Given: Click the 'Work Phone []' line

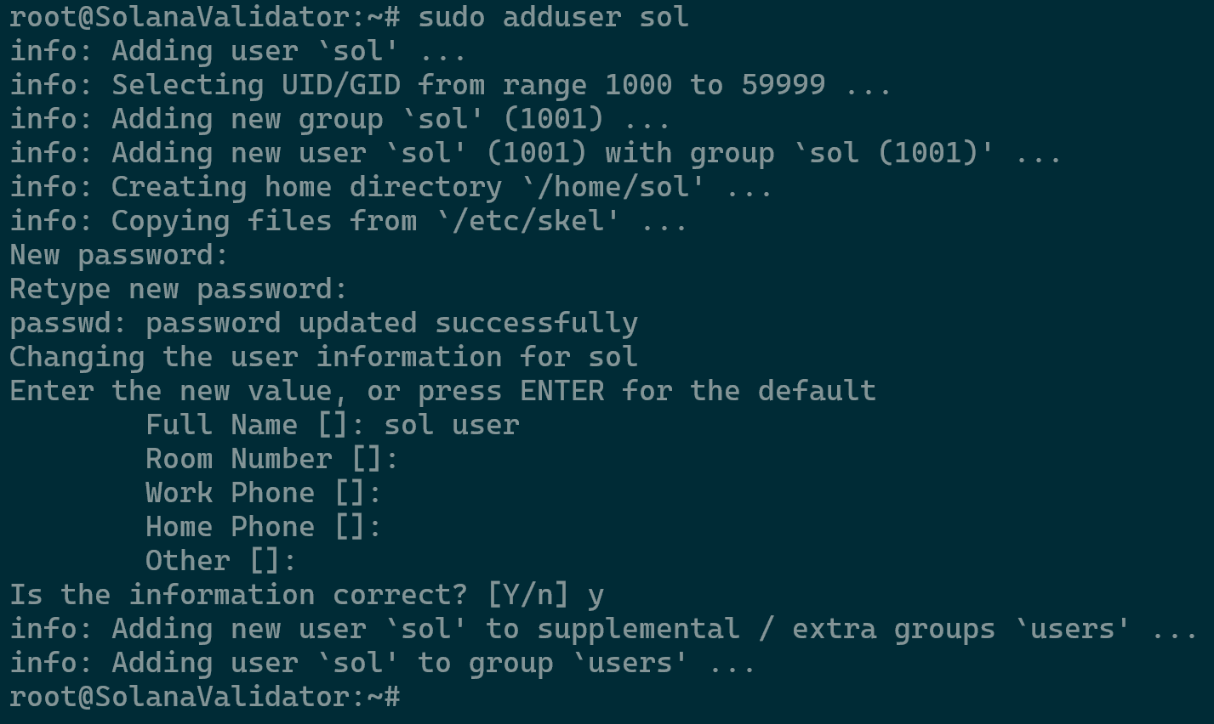Looking at the screenshot, I should coord(263,493).
